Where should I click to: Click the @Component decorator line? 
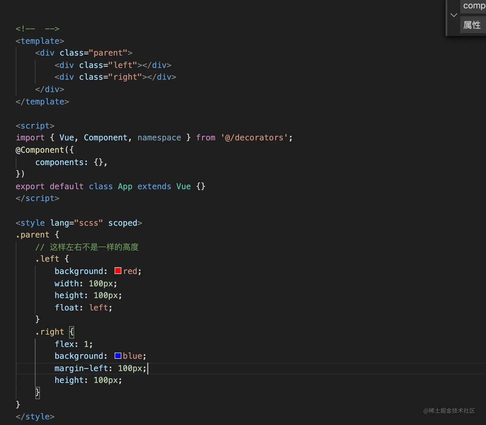(x=45, y=150)
